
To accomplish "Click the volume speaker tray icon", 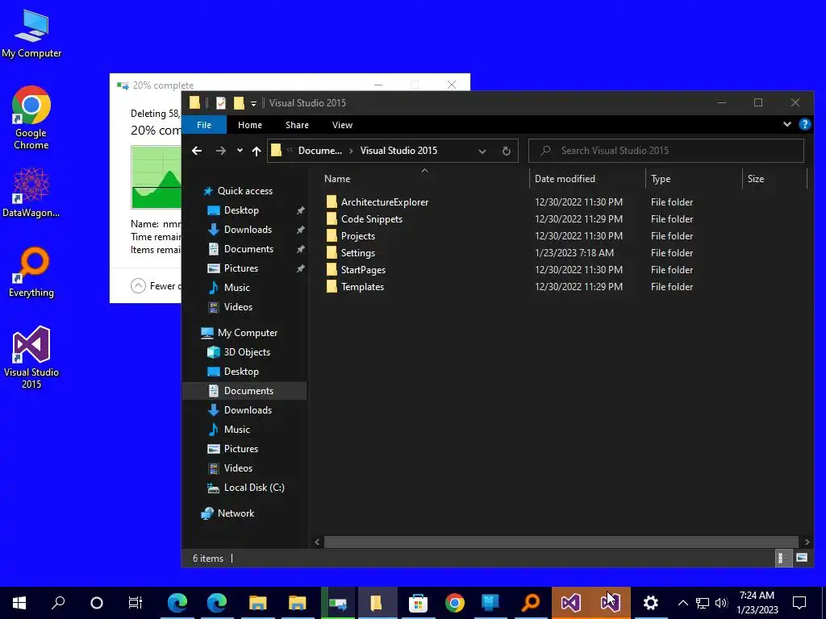I will pos(721,603).
